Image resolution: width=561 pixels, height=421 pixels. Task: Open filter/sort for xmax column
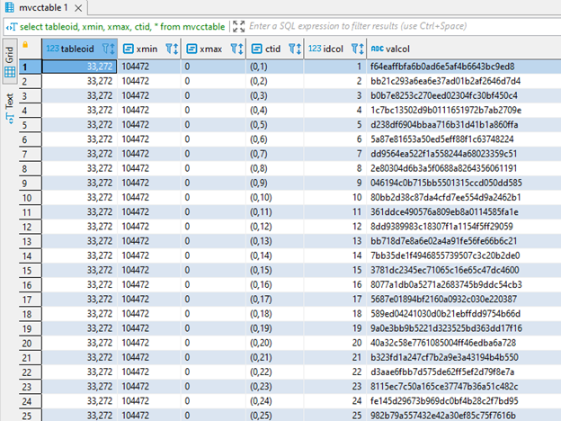coord(236,49)
